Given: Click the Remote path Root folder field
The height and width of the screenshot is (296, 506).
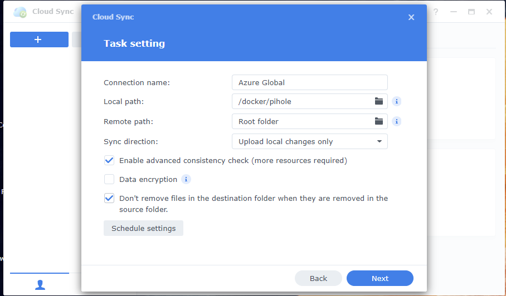Looking at the screenshot, I should click(x=301, y=121).
